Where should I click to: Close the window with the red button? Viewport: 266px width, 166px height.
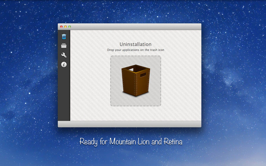tap(61, 27)
